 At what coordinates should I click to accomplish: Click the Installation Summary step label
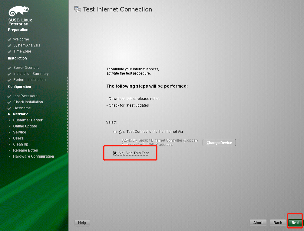tap(31, 74)
